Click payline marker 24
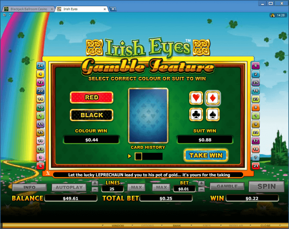The image size is (289, 229). coord(40,65)
